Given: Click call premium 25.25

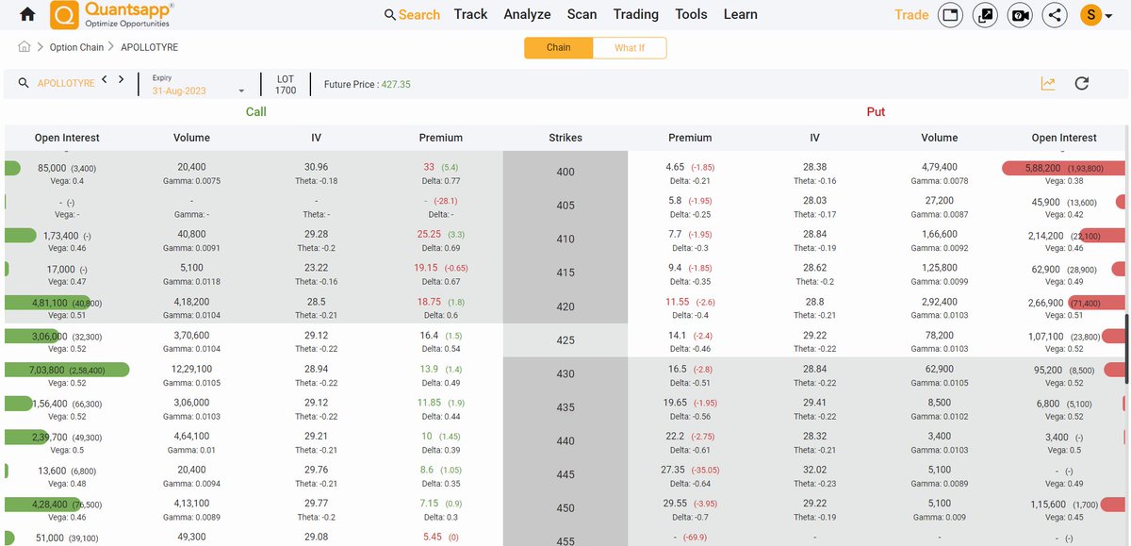Looking at the screenshot, I should click(429, 234).
